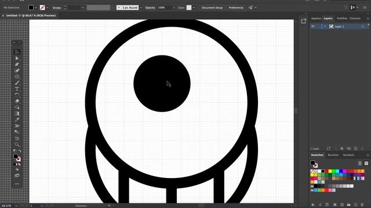The image size is (371, 208).
Task: Click the stroke weight stepper arrows
Action: pyautogui.click(x=66, y=8)
